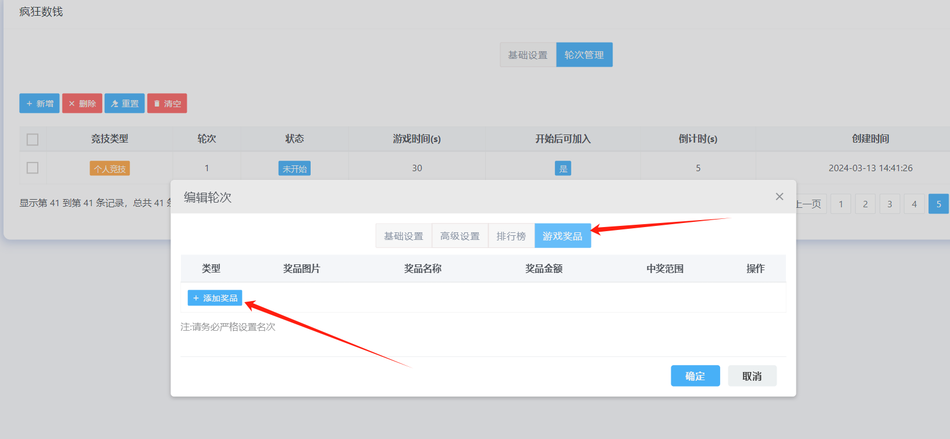Click the 是 badge under 开始后可加入
950x439 pixels.
pos(563,168)
